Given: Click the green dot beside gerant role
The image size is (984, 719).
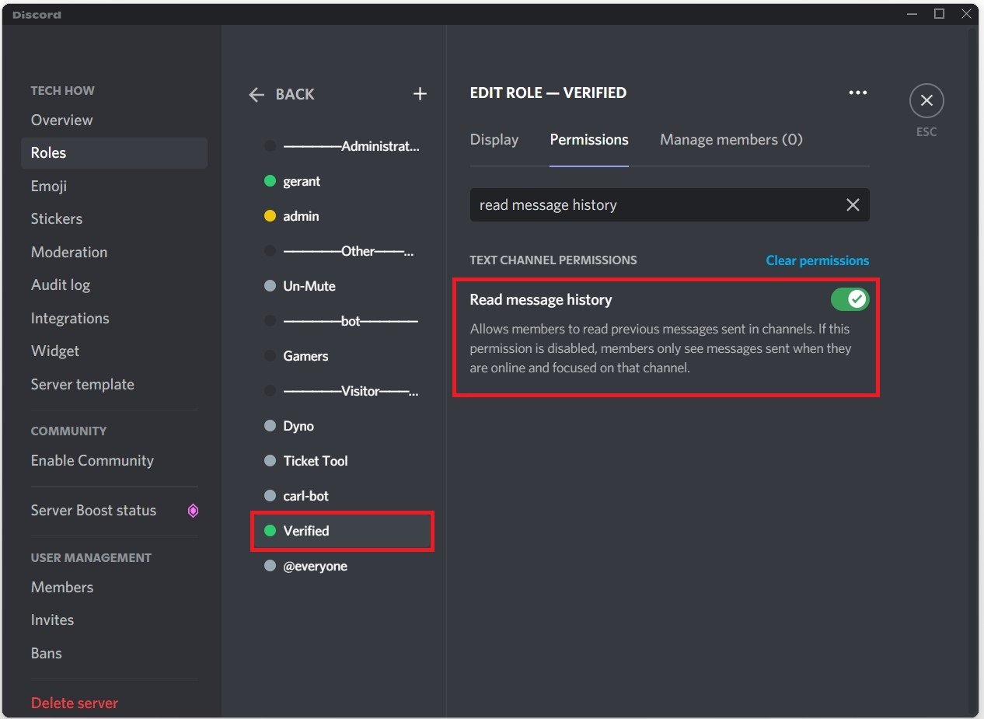Looking at the screenshot, I should click(270, 181).
